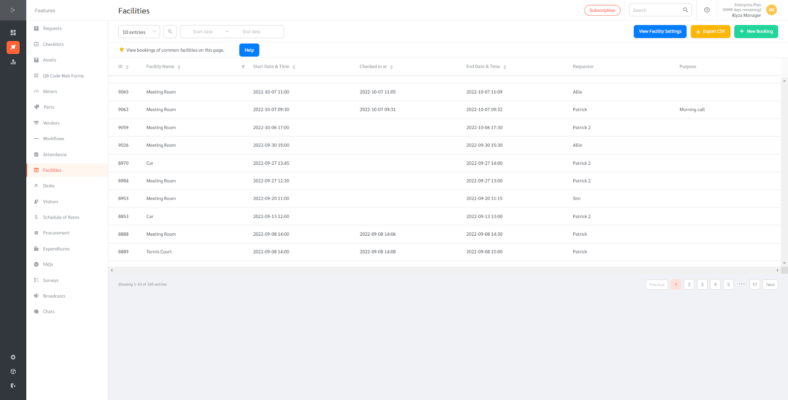
Task: Open the analytics chart icon in left rail
Action: 13,62
